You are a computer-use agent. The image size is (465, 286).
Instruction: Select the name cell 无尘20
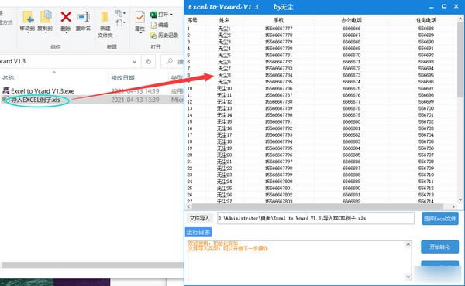224,155
